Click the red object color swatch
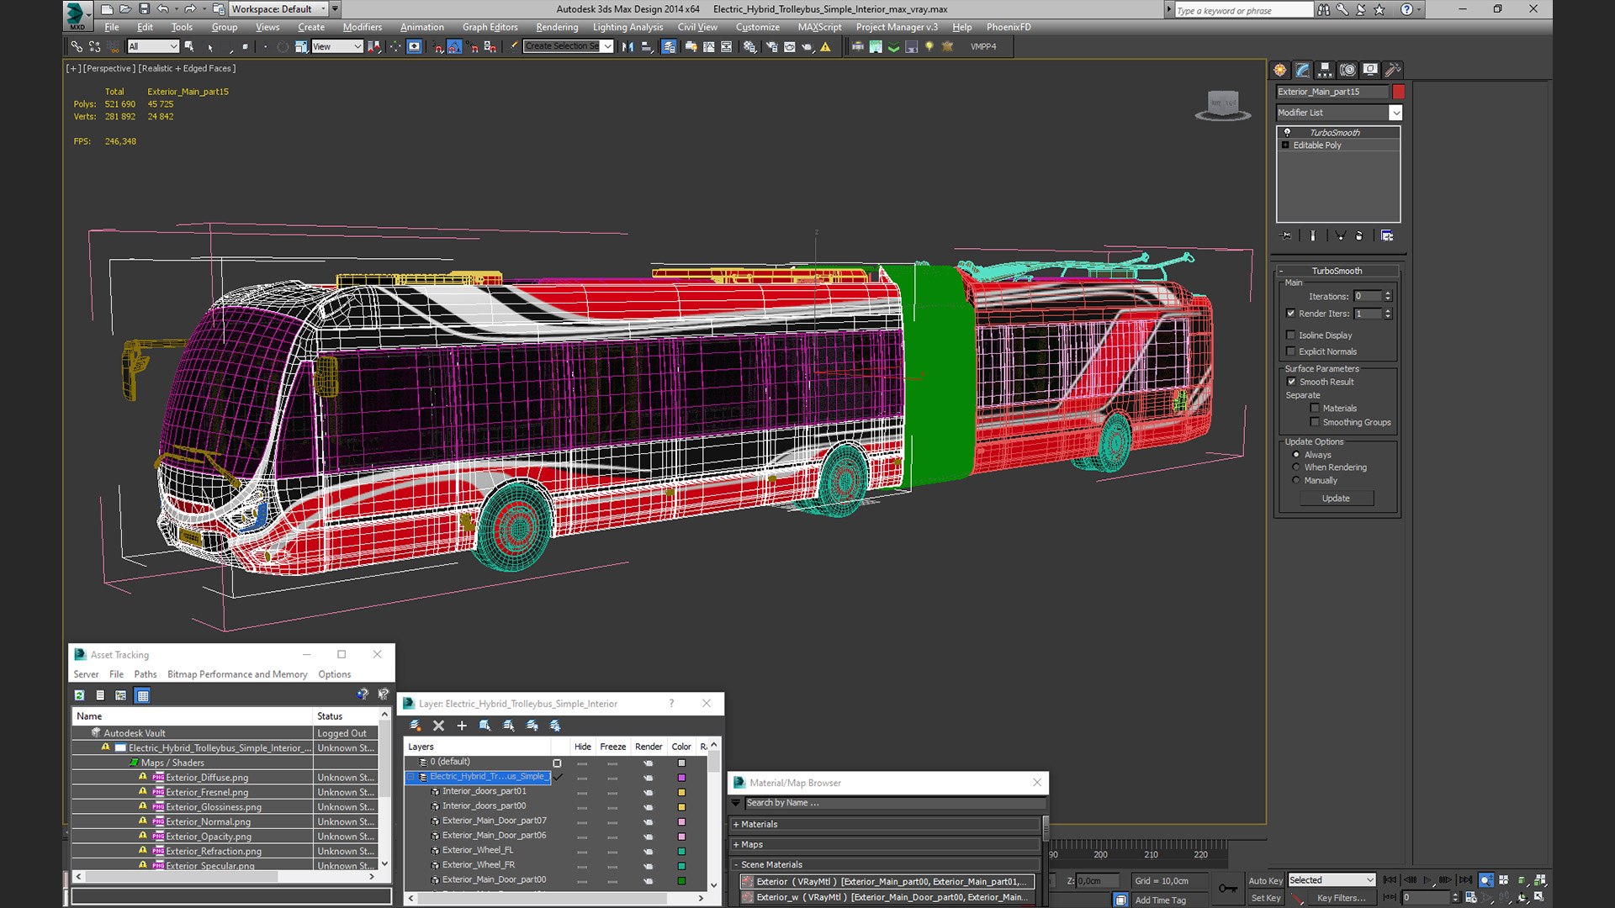The width and height of the screenshot is (1615, 908). pos(1398,92)
